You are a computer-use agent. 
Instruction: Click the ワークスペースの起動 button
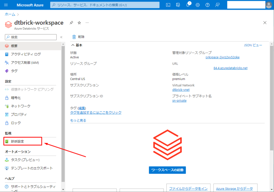(167, 170)
